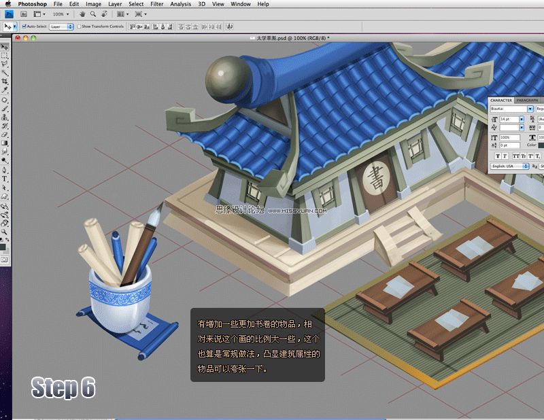The image size is (544, 420).
Task: Select the Magic Wand tool
Action: click(5, 73)
